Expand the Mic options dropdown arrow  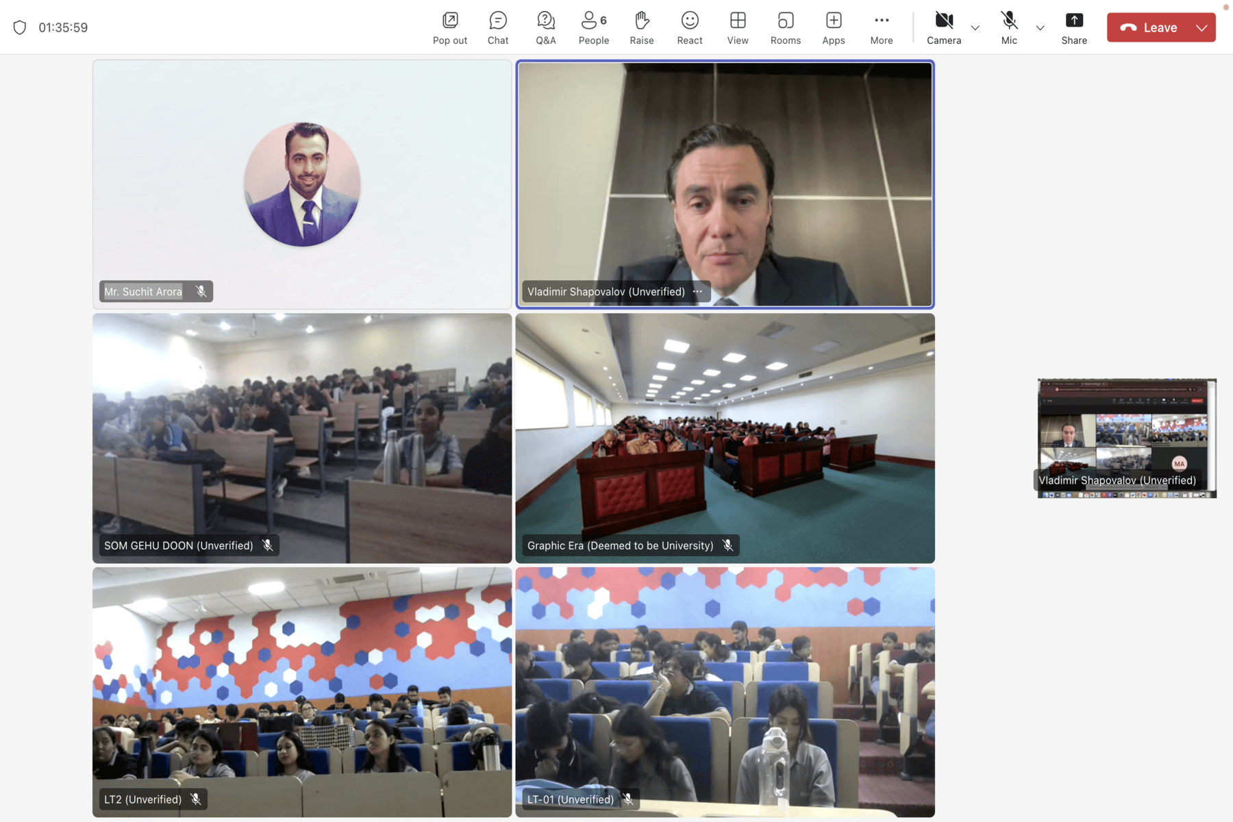tap(1040, 28)
